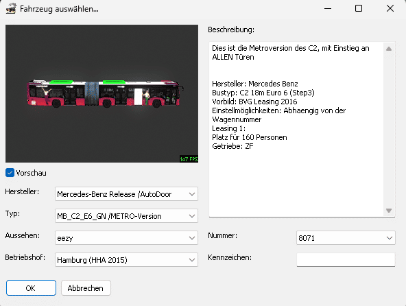Click inside the Beschreibung text box
Viewport: 406px width, 306px height.
296,129
